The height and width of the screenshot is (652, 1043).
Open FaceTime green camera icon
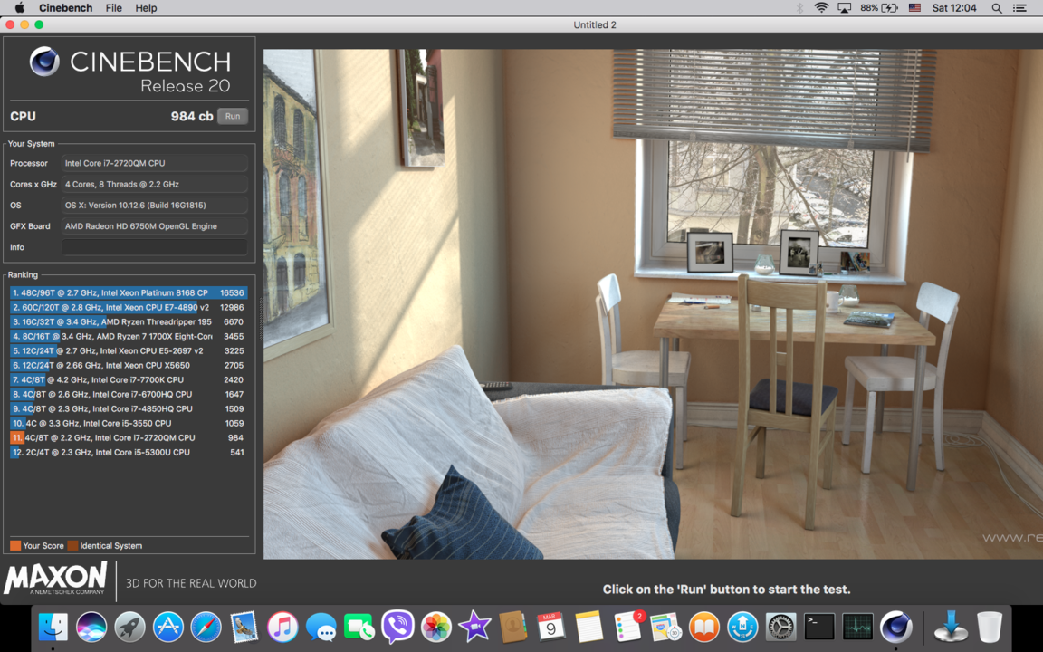click(359, 627)
